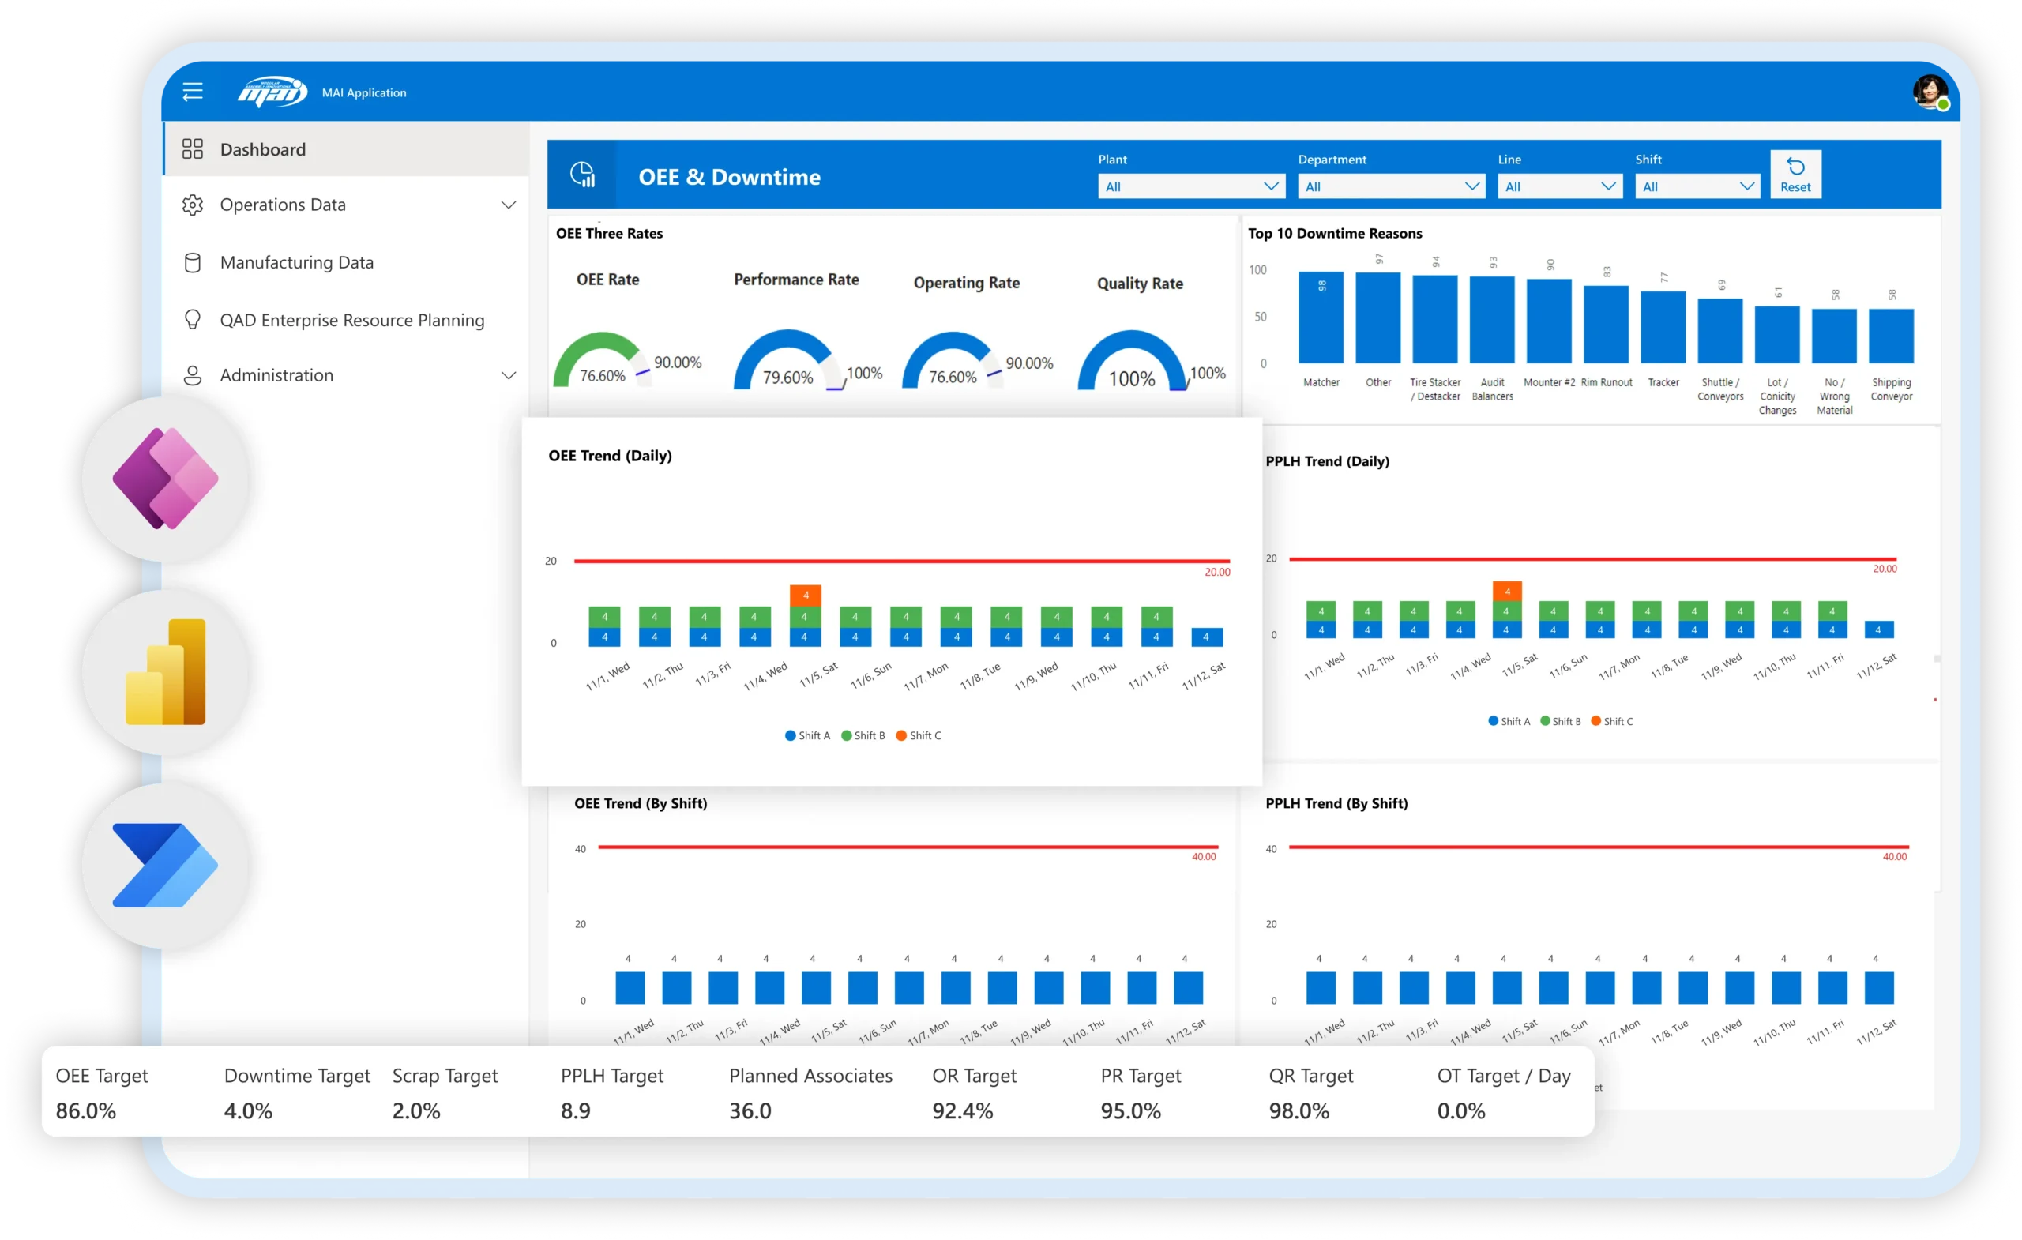Viewport: 2022px width, 1240px height.
Task: Click the Operating Rate gauge
Action: [x=952, y=361]
